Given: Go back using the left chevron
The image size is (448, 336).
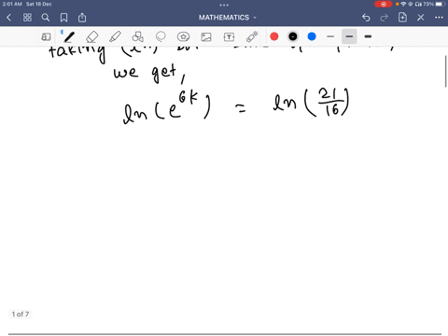Looking at the screenshot, I should [8, 18].
